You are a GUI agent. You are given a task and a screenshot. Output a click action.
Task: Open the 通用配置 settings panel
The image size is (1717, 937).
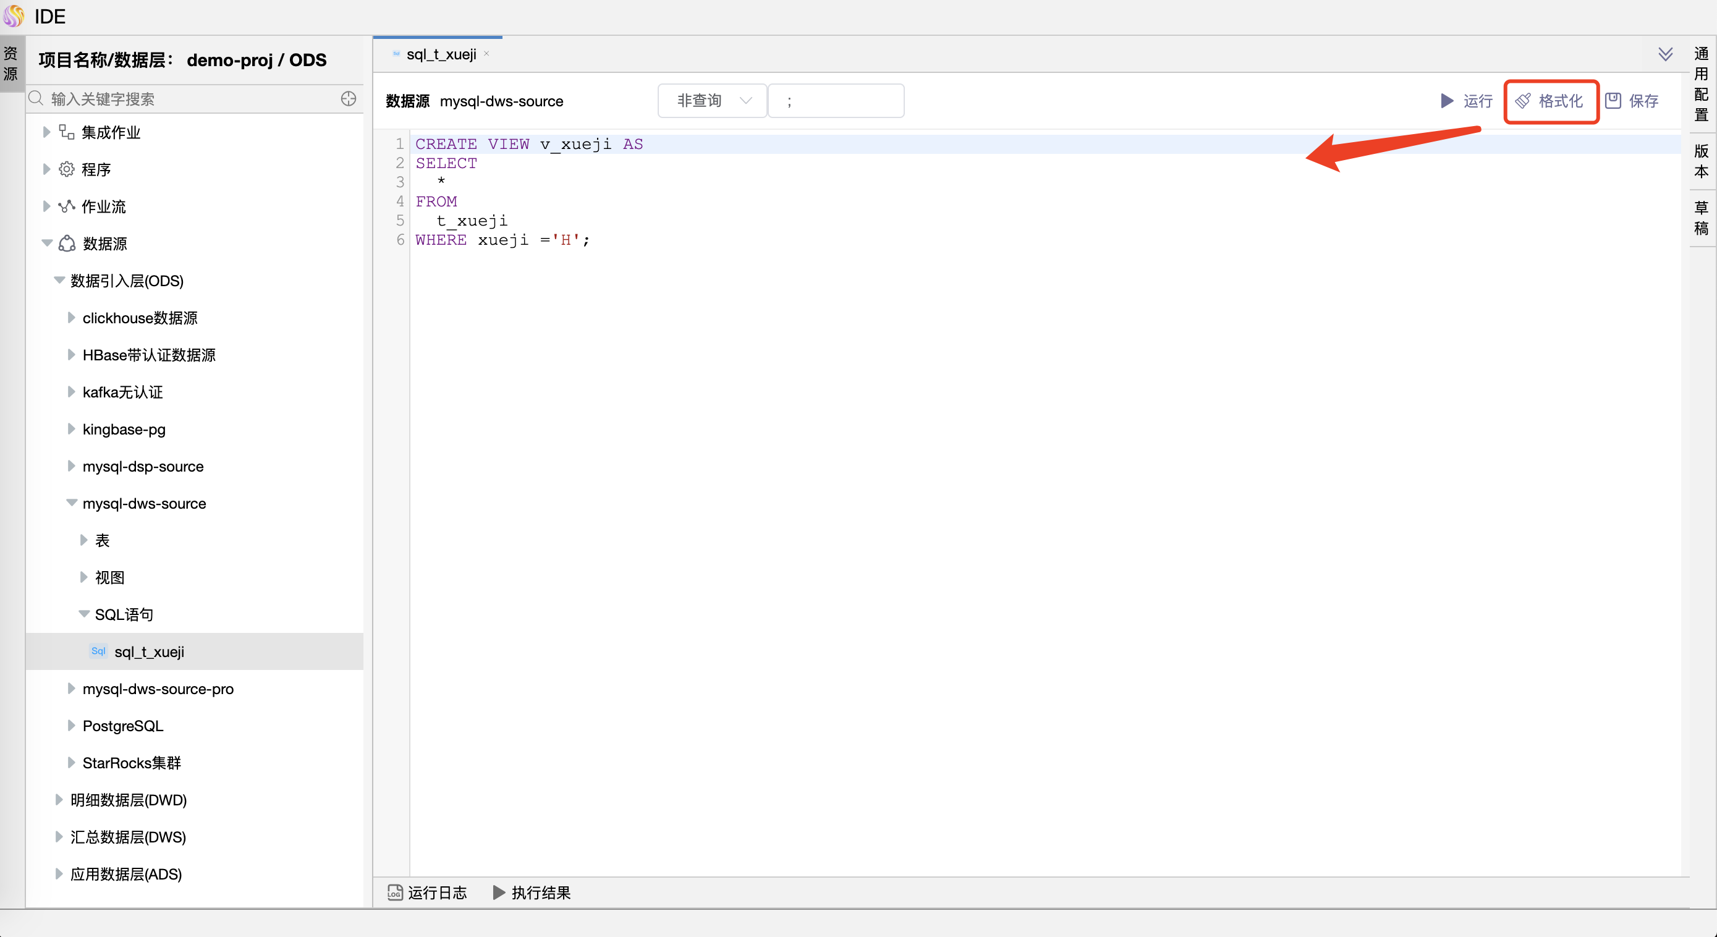1701,83
